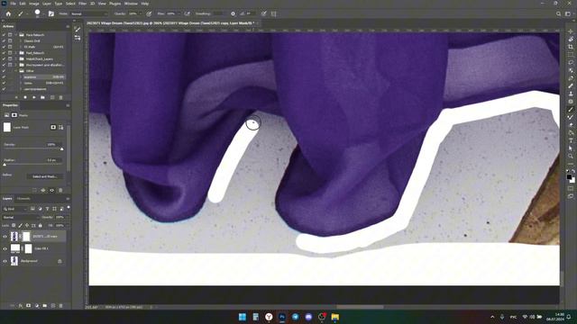Screen dimensions: 577x324
Task: Click the Density slider handle
Action: [x=62, y=148]
